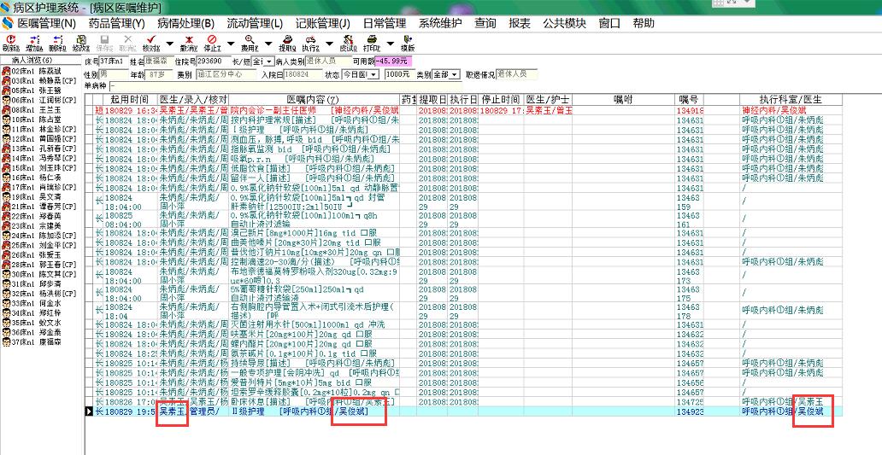Open the 流动管理(L) menu
The image size is (882, 455).
pyautogui.click(x=255, y=23)
